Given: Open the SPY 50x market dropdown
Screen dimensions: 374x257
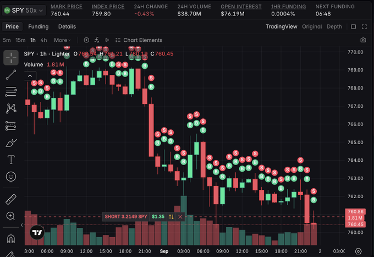Looking at the screenshot, I should coord(24,10).
